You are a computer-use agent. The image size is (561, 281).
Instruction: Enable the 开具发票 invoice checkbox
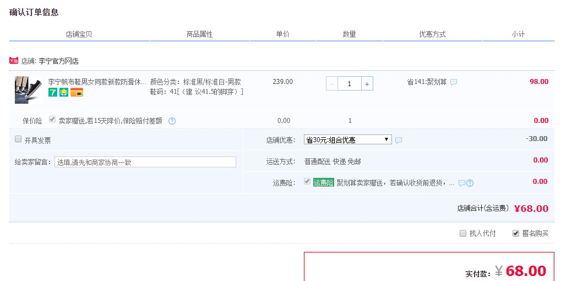[x=18, y=139]
